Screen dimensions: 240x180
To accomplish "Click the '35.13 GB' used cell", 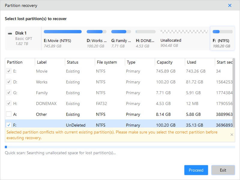I will coord(194,125).
